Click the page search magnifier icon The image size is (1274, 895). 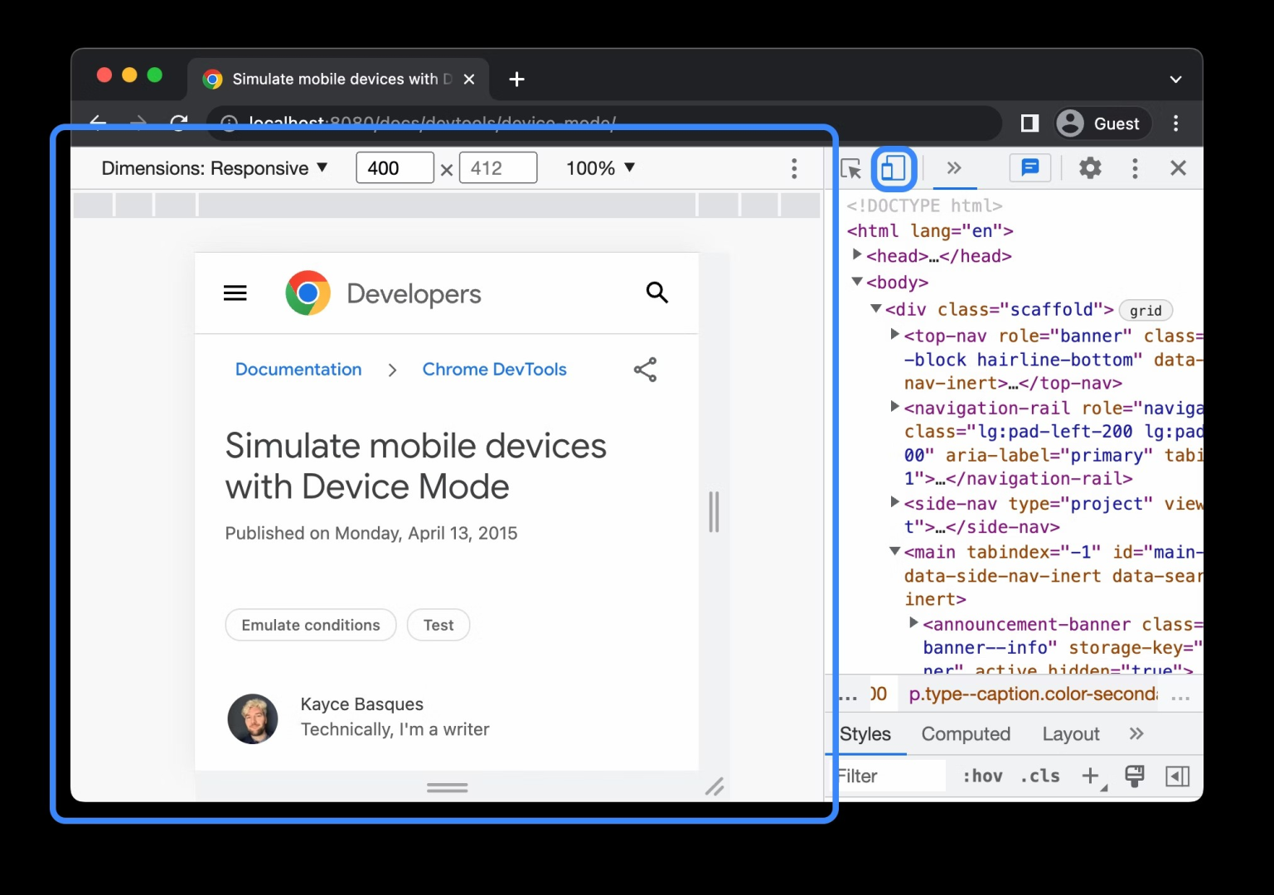tap(657, 293)
